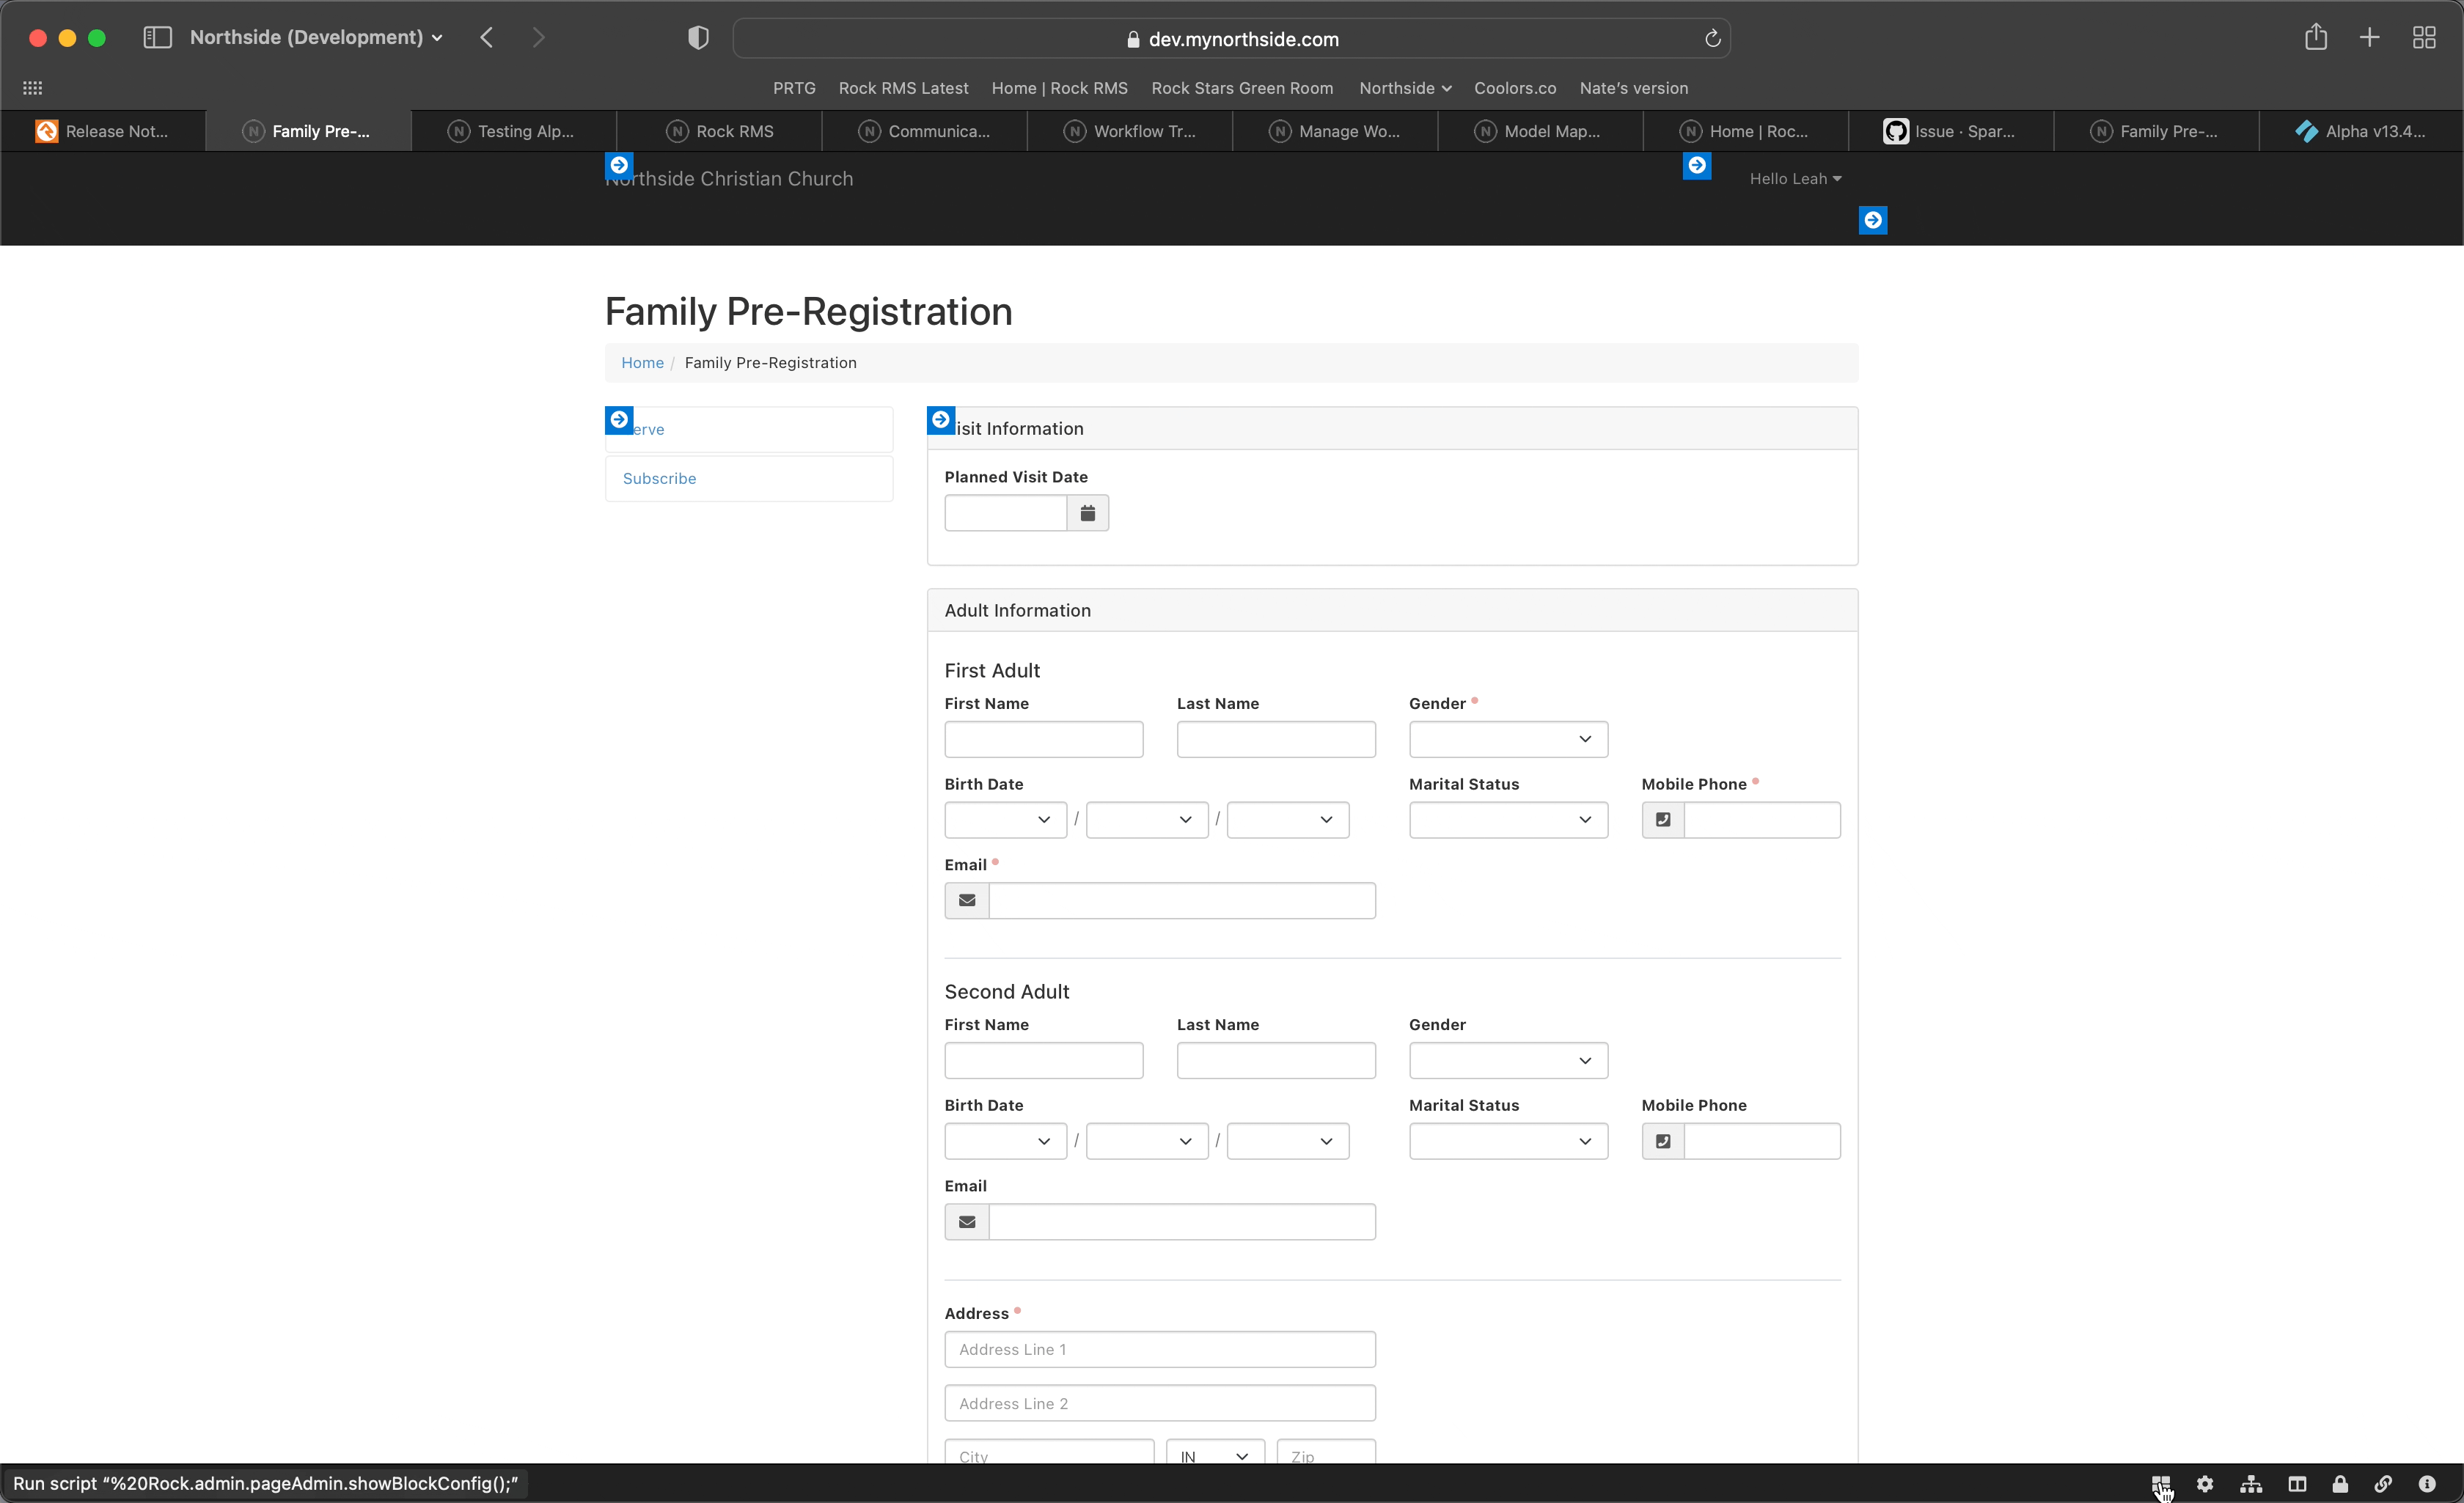Click envelope icon in First Adult Email

[x=967, y=900]
